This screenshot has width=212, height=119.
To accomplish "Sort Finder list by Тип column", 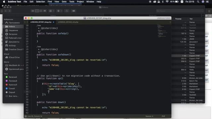I will [x=191, y=19].
